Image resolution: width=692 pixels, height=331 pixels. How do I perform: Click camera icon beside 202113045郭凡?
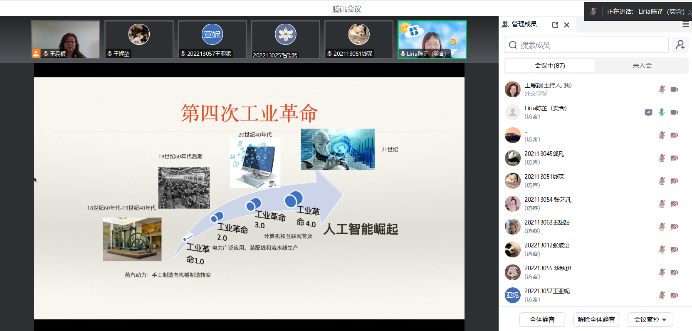pyautogui.click(x=674, y=158)
